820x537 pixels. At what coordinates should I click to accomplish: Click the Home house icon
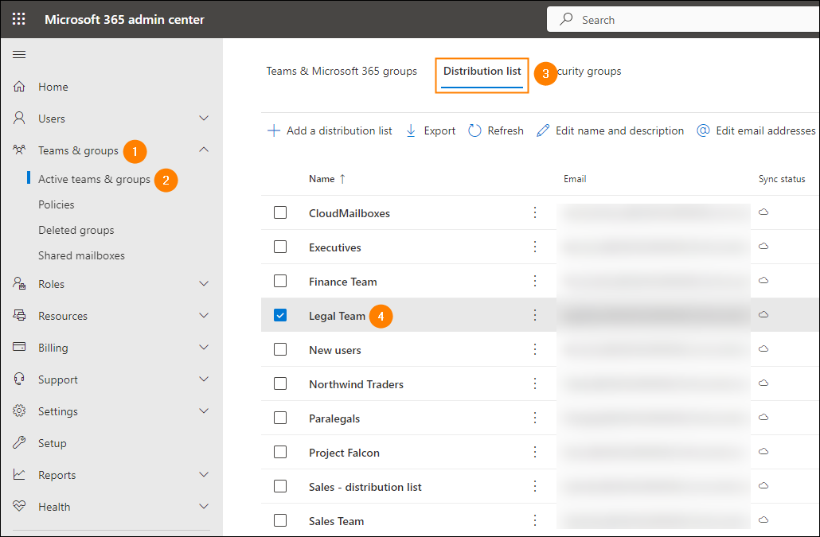coord(19,86)
